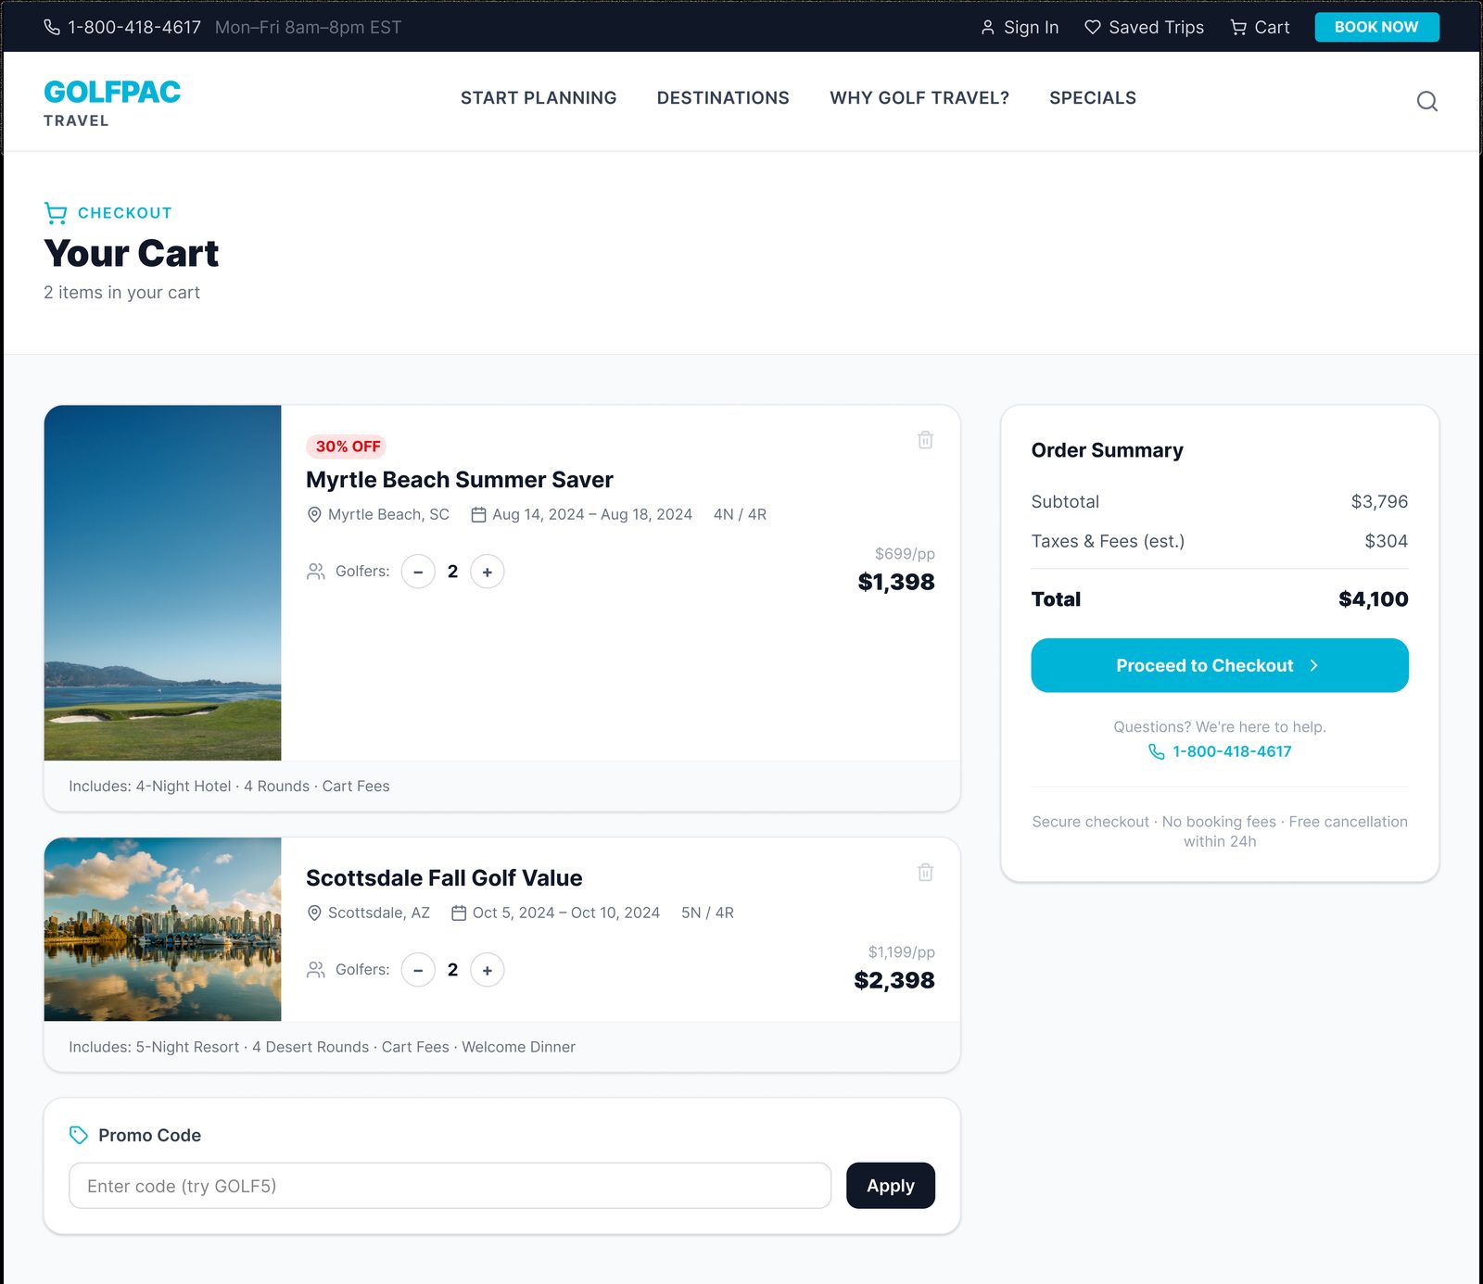Click the $2,398 price
The image size is (1483, 1284).
click(x=894, y=980)
